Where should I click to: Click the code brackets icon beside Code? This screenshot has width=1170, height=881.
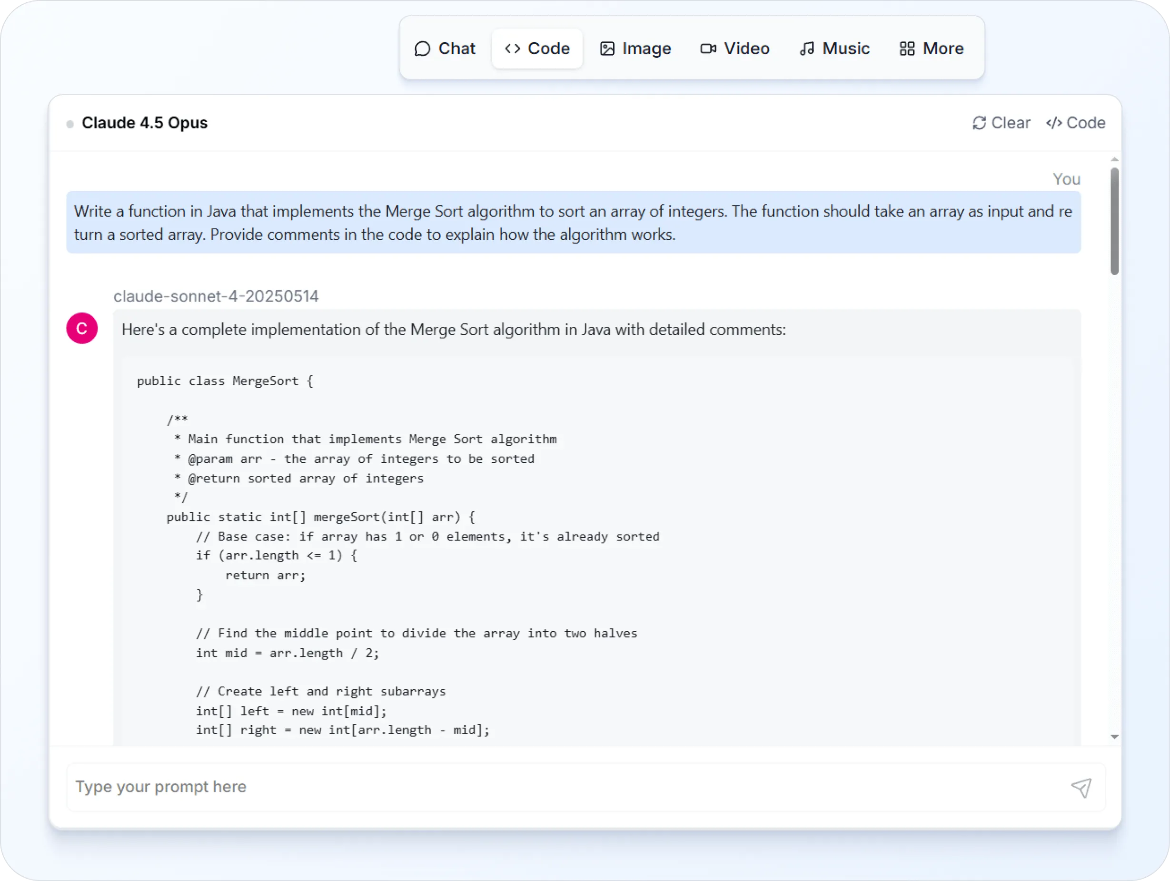(512, 48)
